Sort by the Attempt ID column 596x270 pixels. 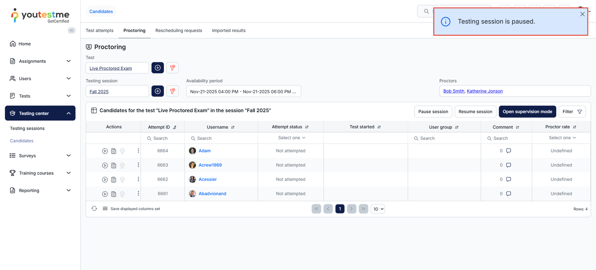click(x=175, y=127)
